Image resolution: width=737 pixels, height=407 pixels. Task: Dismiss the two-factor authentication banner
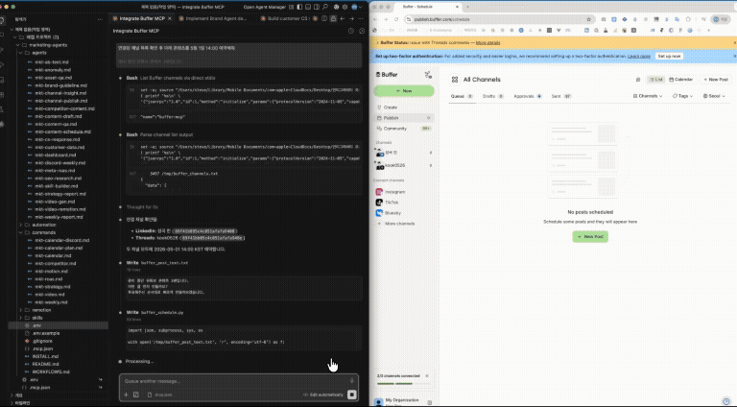[x=735, y=56]
